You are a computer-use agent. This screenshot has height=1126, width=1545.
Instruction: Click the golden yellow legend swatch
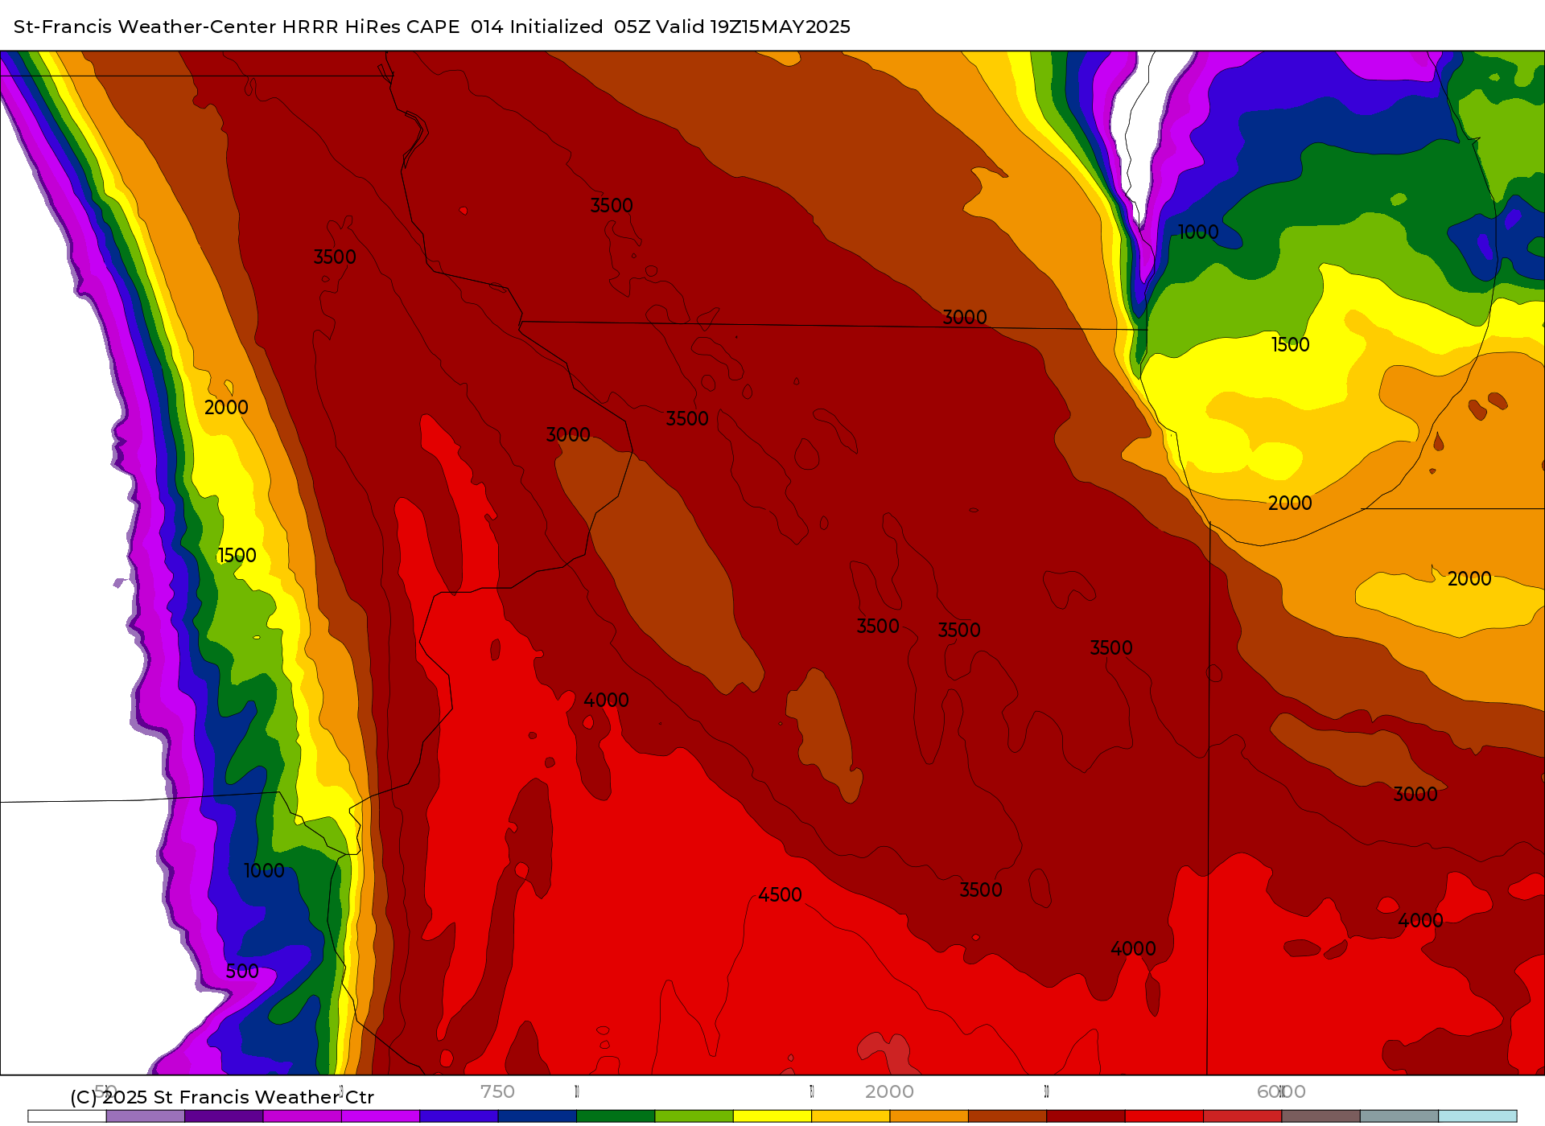click(851, 1116)
